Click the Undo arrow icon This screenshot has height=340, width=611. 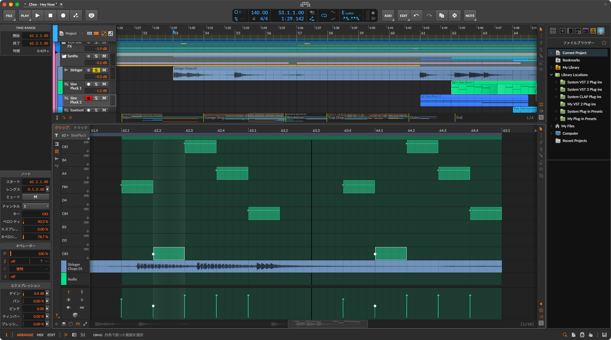point(416,16)
